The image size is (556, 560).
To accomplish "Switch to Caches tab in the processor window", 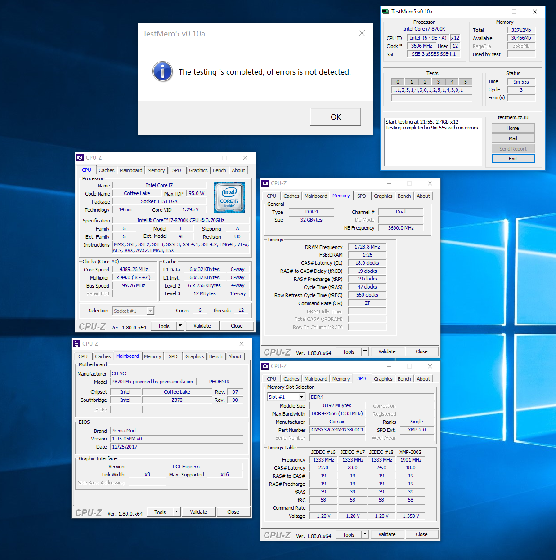I will point(107,170).
